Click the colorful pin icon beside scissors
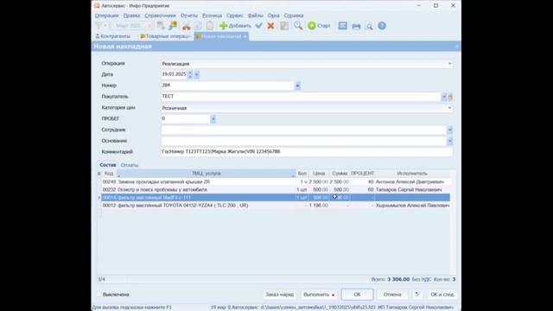The height and width of the screenshot is (311, 553). tap(173, 26)
